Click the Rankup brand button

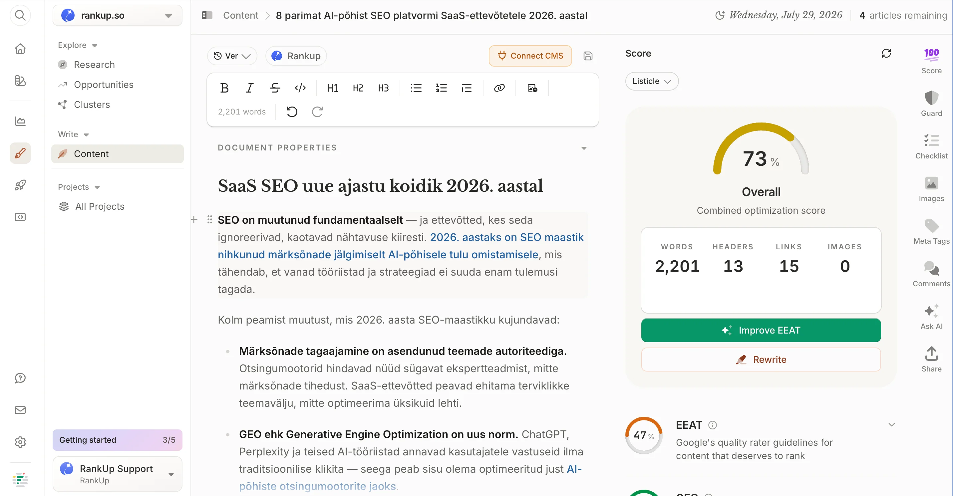point(296,56)
